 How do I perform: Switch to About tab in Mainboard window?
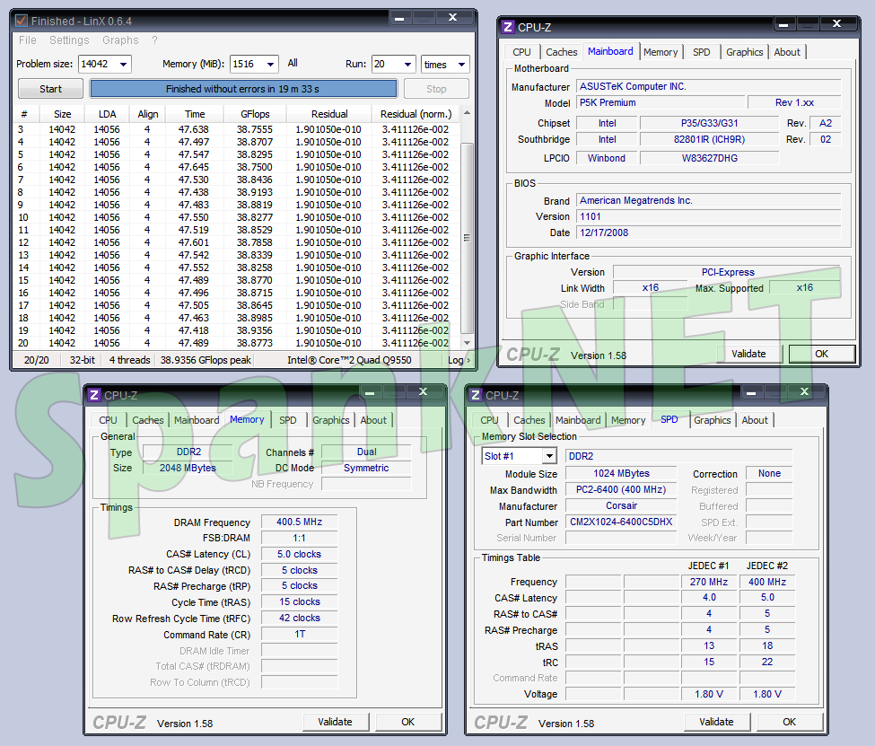[x=787, y=52]
